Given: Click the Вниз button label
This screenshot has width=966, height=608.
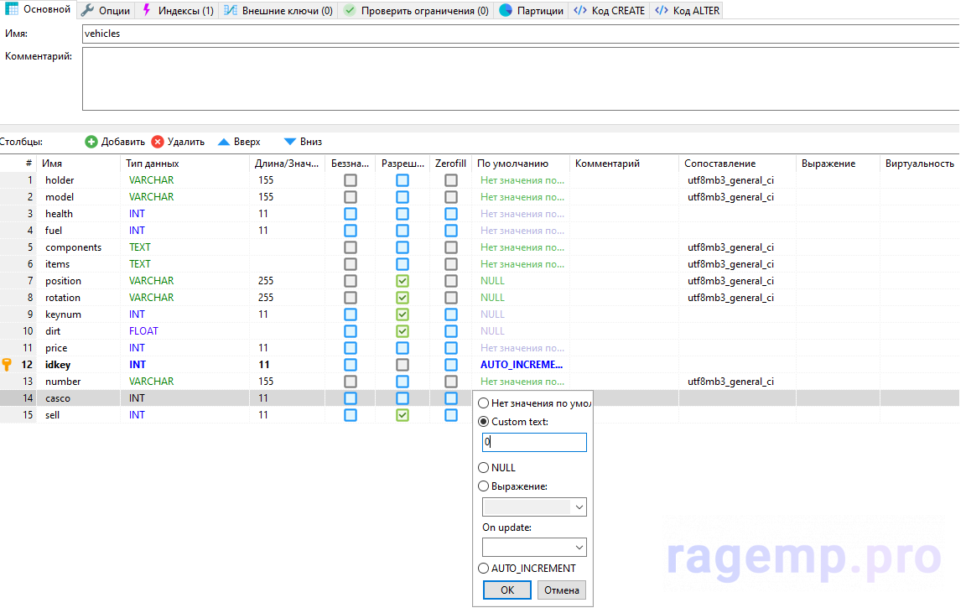Looking at the screenshot, I should click(x=311, y=142).
